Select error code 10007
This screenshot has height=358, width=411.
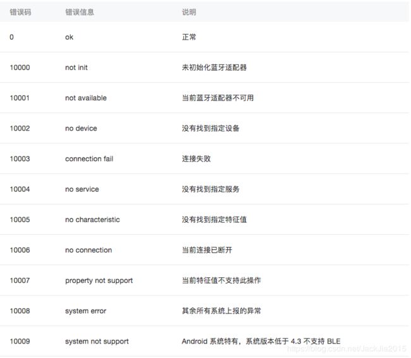pyautogui.click(x=20, y=280)
